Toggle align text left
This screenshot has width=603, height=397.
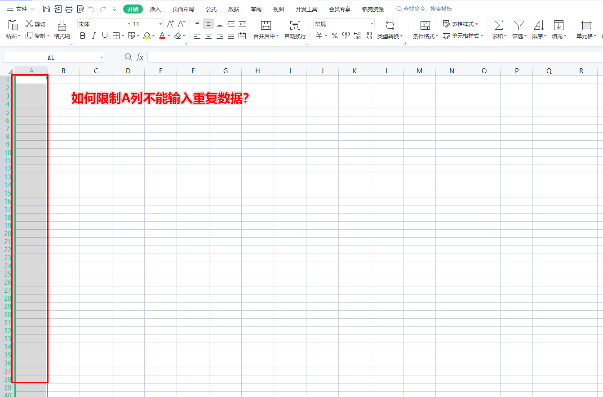click(x=197, y=36)
